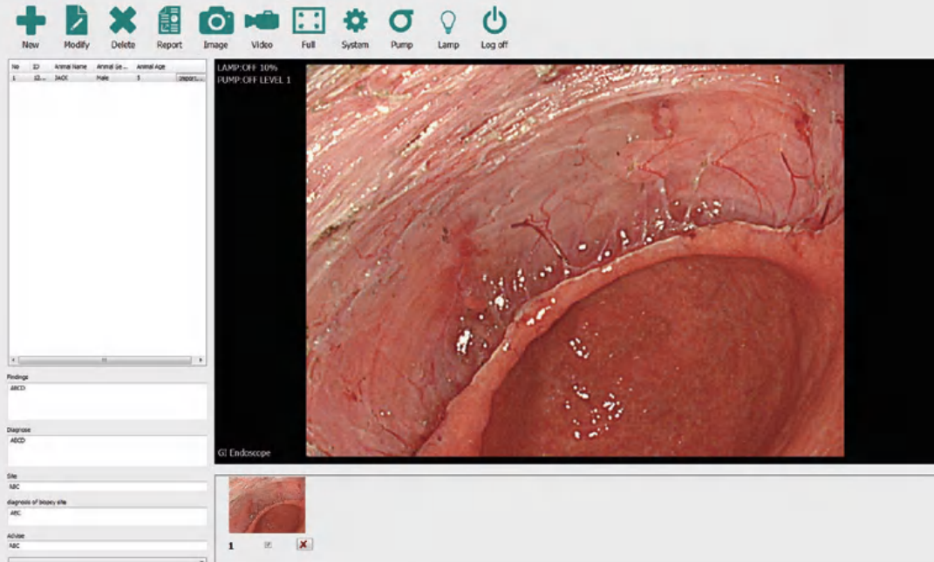Select the endoscope thumbnail image 1

pos(267,504)
